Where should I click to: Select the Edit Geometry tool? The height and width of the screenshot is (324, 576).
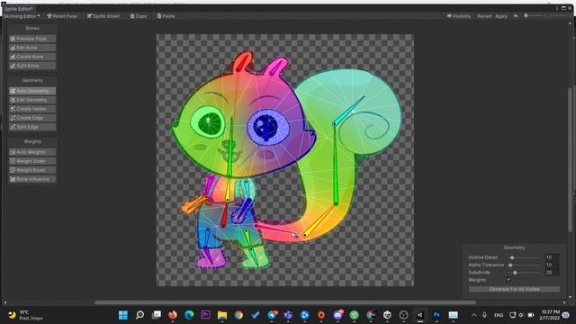click(32, 100)
